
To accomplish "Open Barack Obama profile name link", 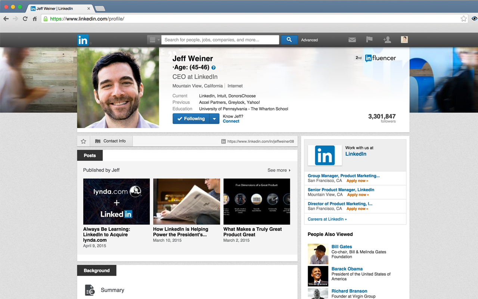I will [347, 269].
